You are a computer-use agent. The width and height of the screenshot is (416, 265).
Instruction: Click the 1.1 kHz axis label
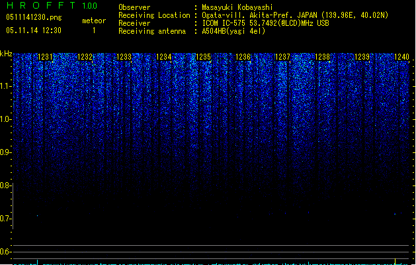tap(5, 86)
